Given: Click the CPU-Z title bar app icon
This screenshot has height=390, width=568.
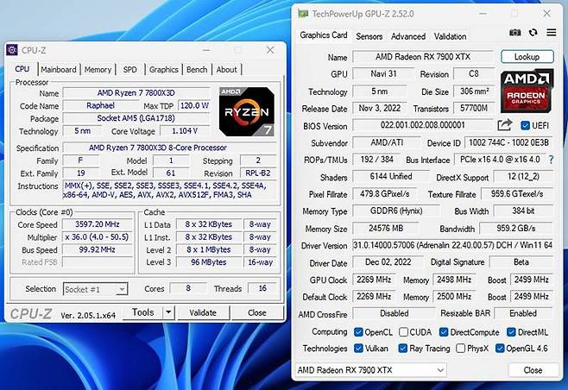Looking at the screenshot, I should pos(12,49).
